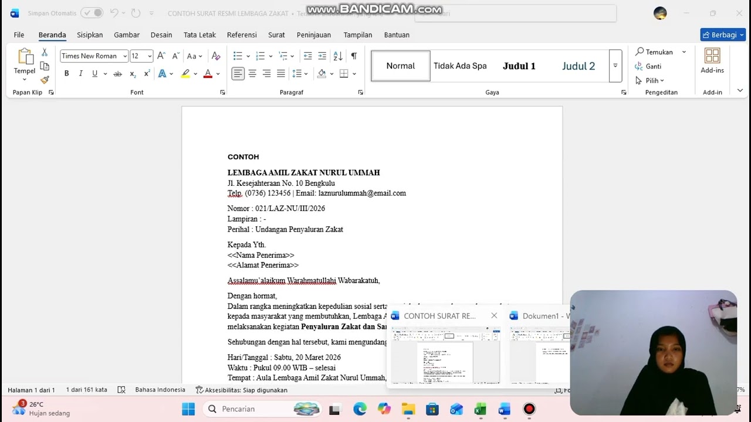The image size is (751, 422).
Task: Switch to the Sisipkan tab
Action: 90,35
